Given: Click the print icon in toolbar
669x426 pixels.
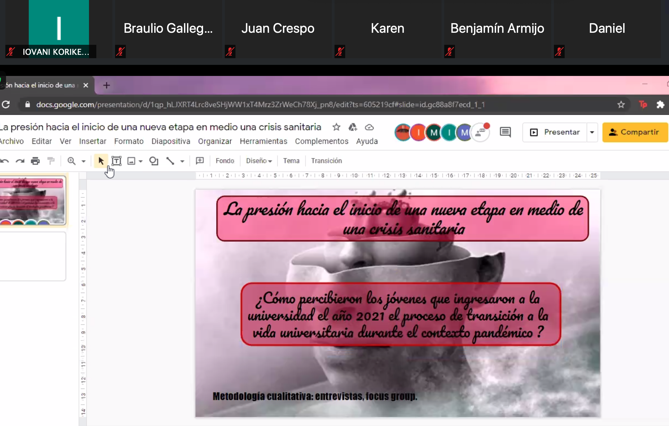Looking at the screenshot, I should click(x=35, y=161).
